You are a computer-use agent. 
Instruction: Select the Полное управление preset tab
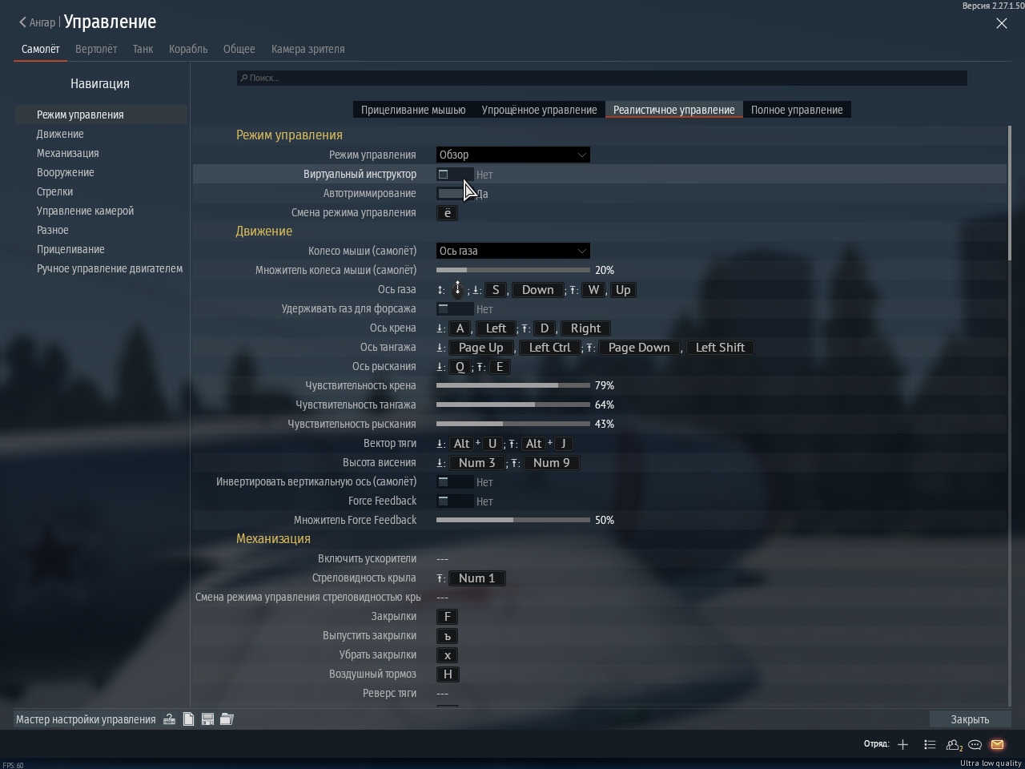click(797, 110)
